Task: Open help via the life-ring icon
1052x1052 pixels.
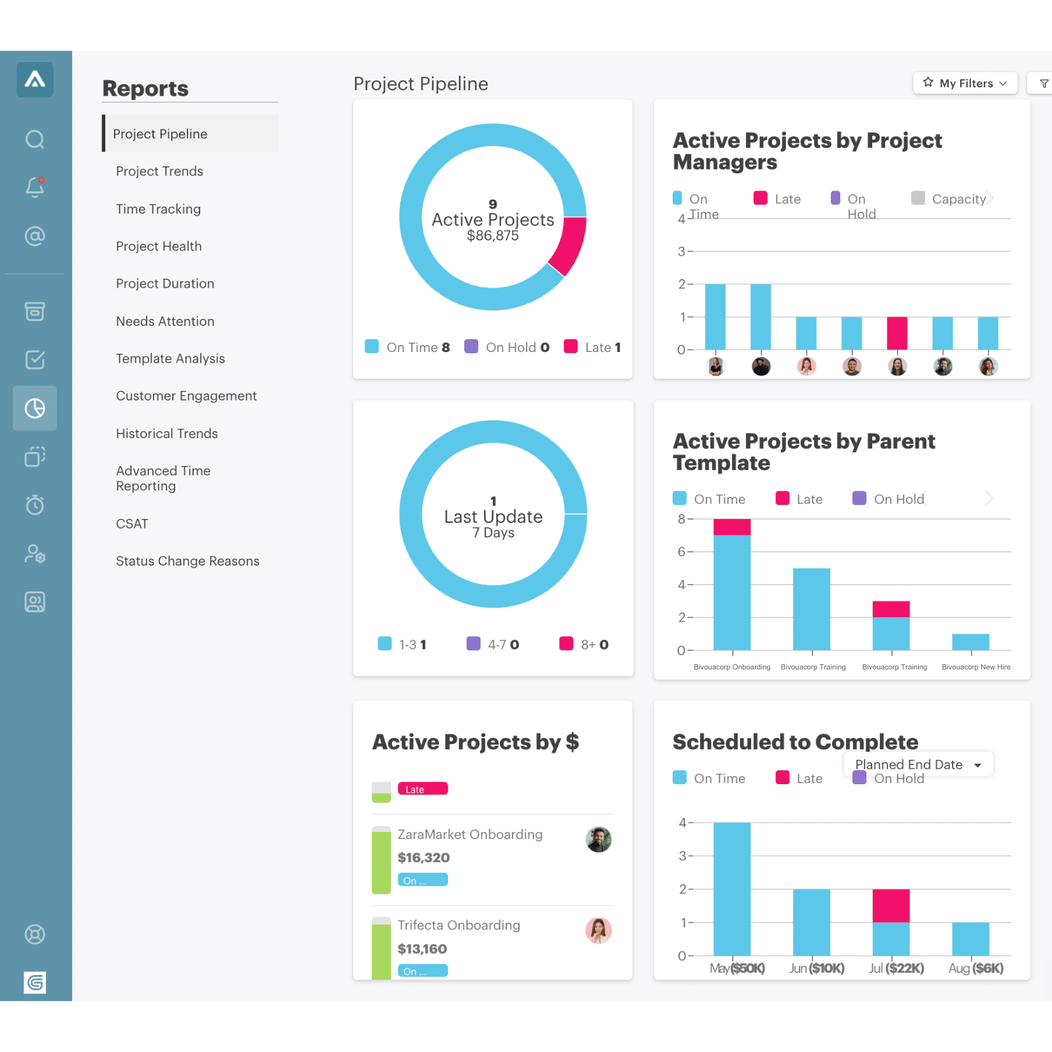Action: [35, 935]
